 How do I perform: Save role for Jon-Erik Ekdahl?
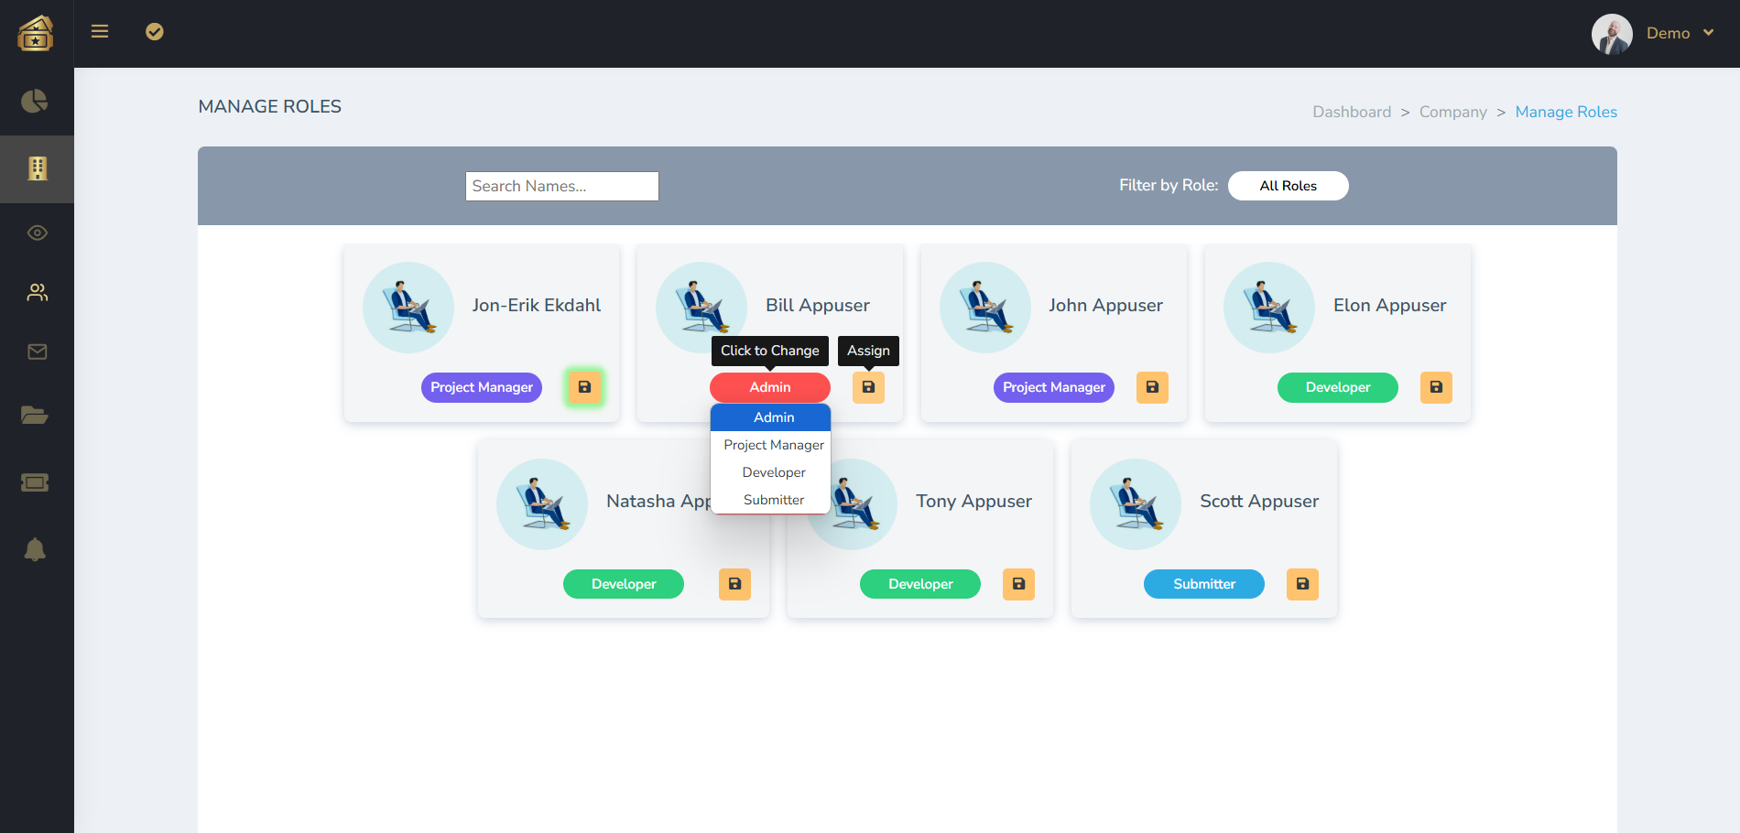point(584,387)
